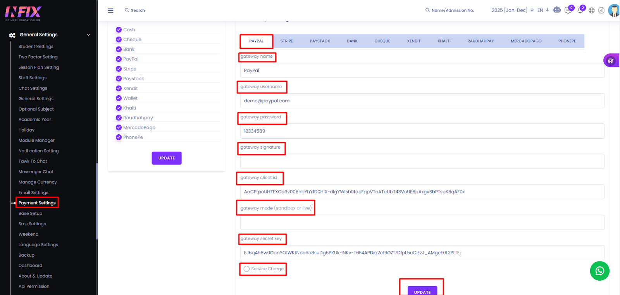
Task: Click the INFIX logo
Action: (23, 14)
